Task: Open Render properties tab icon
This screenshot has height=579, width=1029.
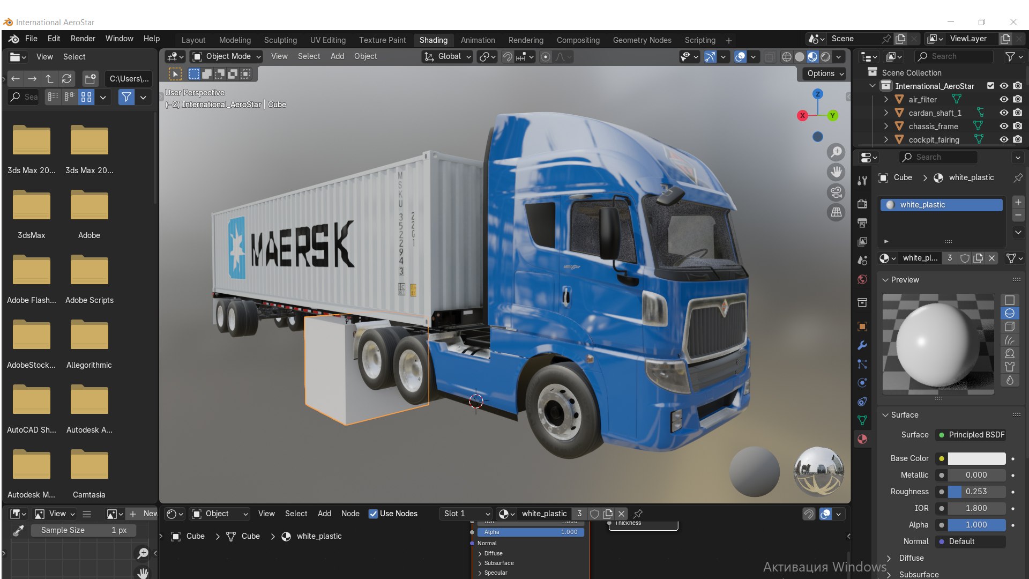Action: coord(862,204)
